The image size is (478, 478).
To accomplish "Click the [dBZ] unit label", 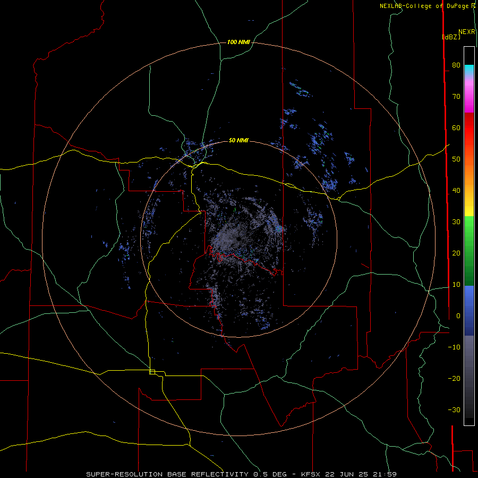I will point(451,37).
